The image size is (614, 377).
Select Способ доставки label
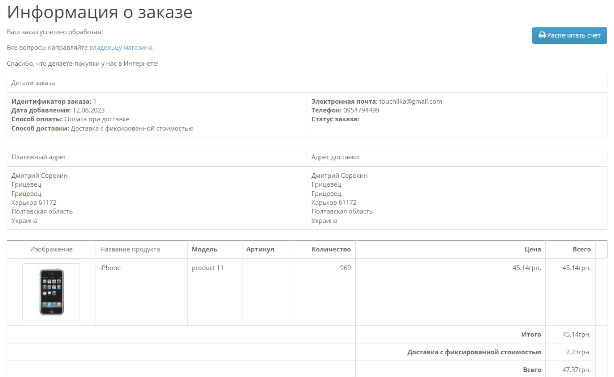point(40,128)
